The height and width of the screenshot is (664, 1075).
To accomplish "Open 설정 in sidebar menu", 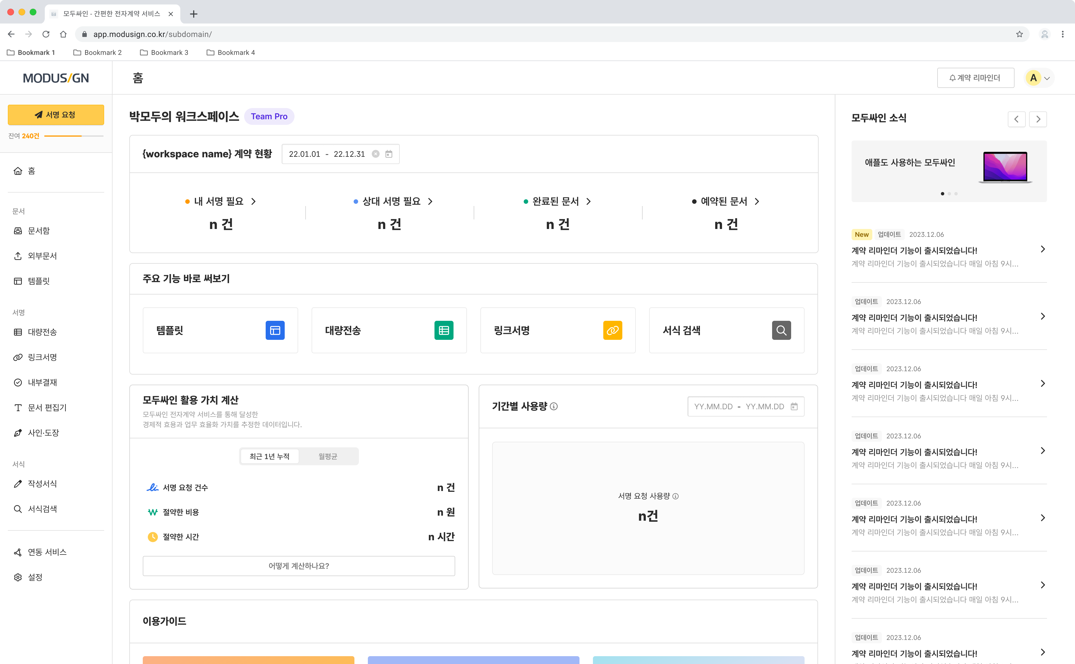I will point(35,577).
